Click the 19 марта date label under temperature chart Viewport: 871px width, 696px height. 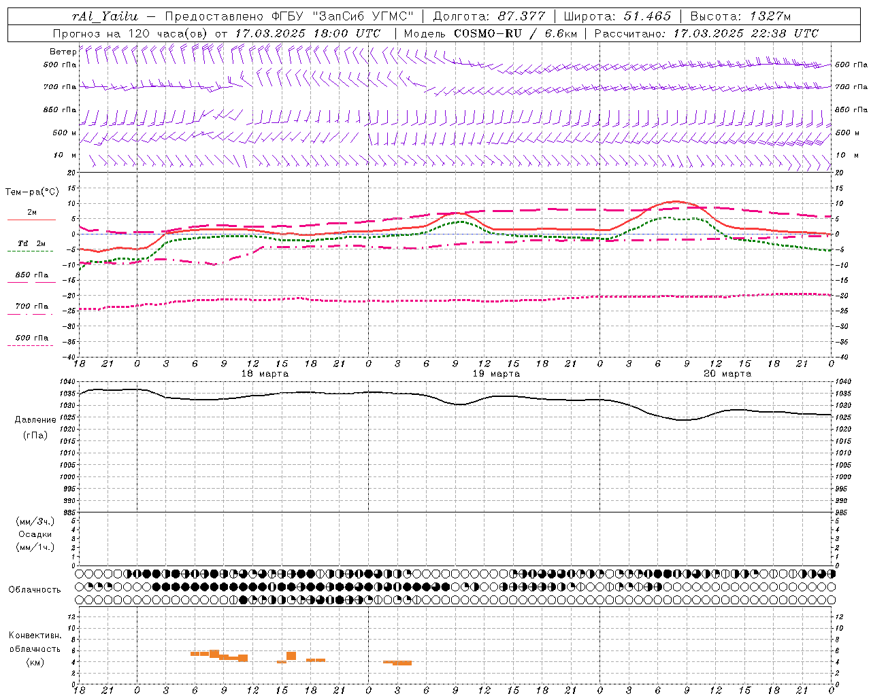click(496, 374)
